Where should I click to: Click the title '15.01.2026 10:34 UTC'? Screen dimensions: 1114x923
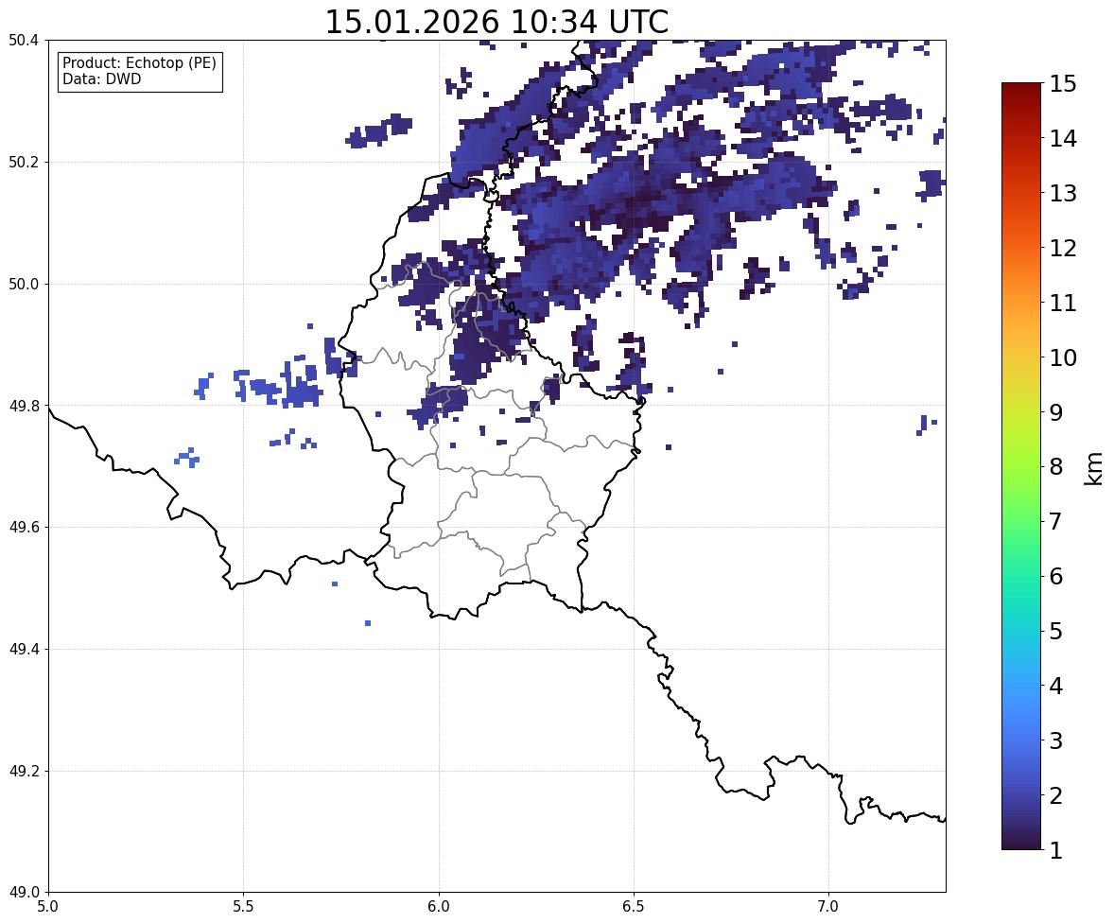click(x=496, y=22)
